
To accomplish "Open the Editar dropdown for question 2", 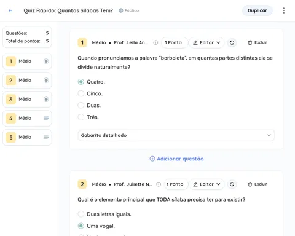I will (206, 184).
